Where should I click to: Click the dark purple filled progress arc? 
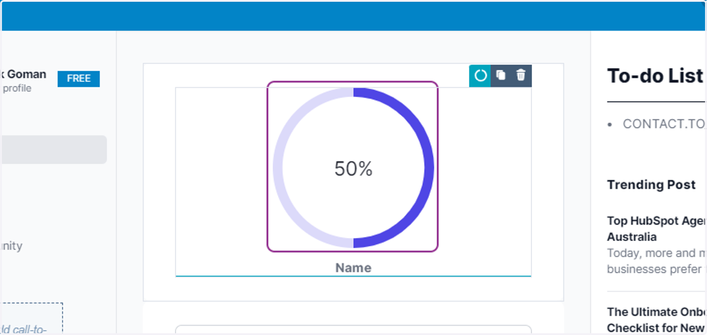[430, 168]
